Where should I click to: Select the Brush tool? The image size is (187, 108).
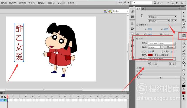(x=184, y=51)
